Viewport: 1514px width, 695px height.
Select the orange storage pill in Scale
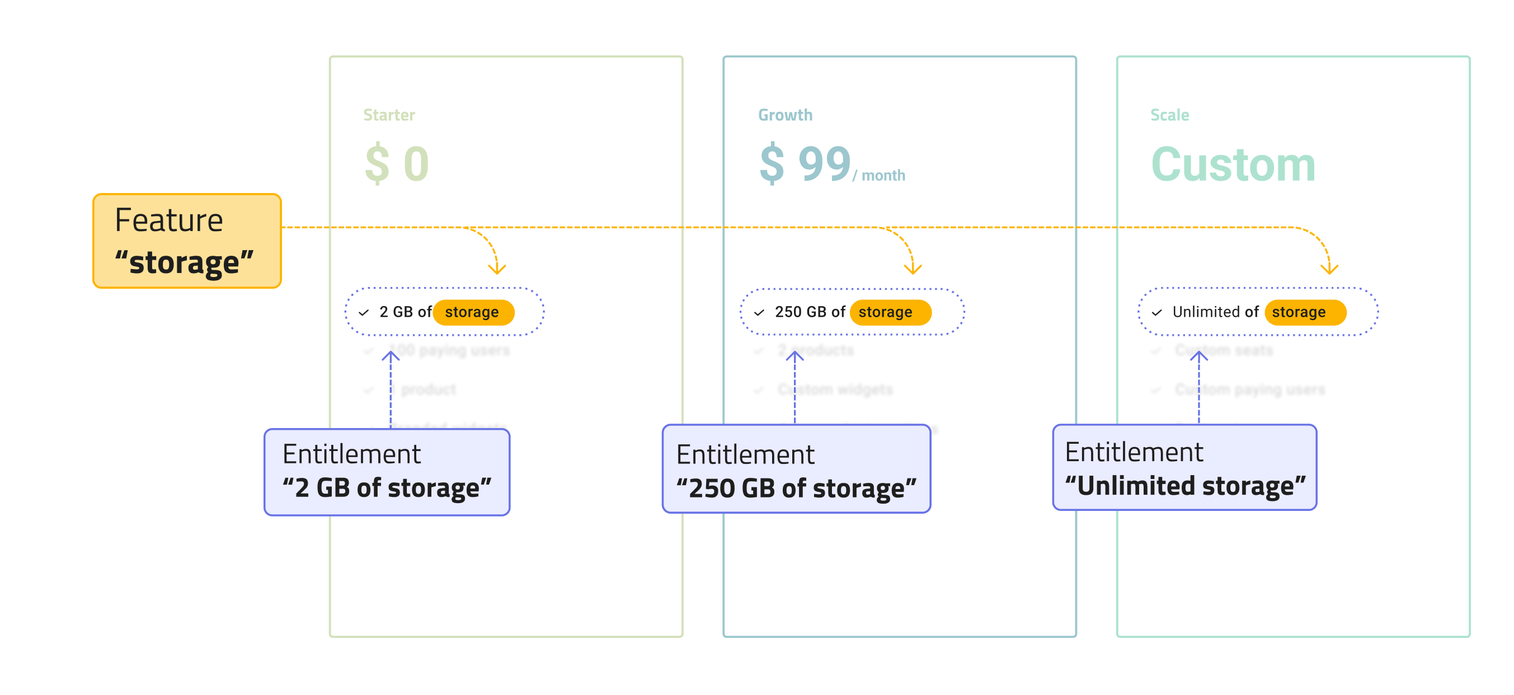[1304, 312]
